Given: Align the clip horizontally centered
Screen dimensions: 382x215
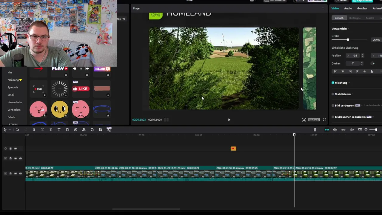Looking at the screenshot, I should coord(343,71).
